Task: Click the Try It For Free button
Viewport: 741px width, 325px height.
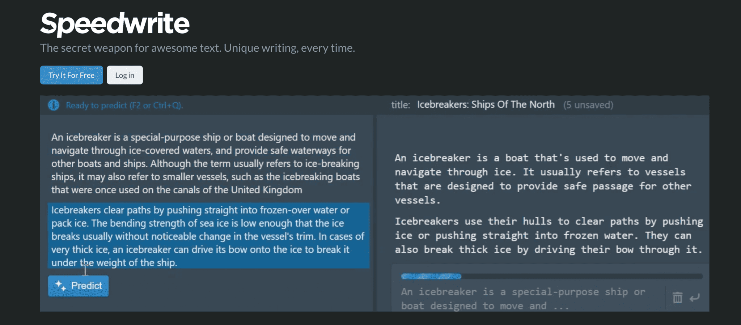Action: 71,75
